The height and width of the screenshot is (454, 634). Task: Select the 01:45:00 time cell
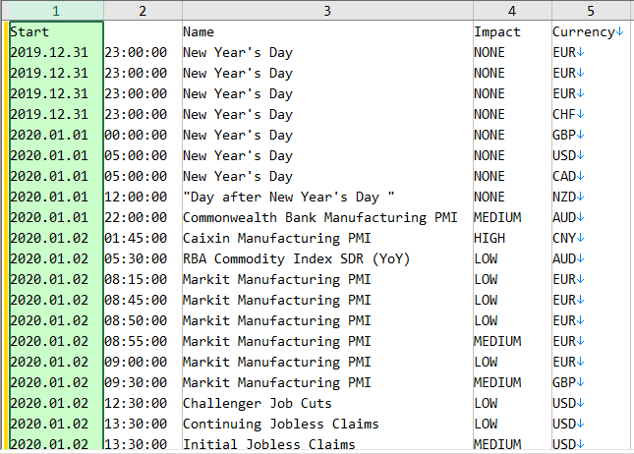[143, 238]
